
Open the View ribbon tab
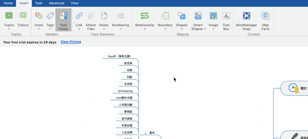(x=75, y=3)
